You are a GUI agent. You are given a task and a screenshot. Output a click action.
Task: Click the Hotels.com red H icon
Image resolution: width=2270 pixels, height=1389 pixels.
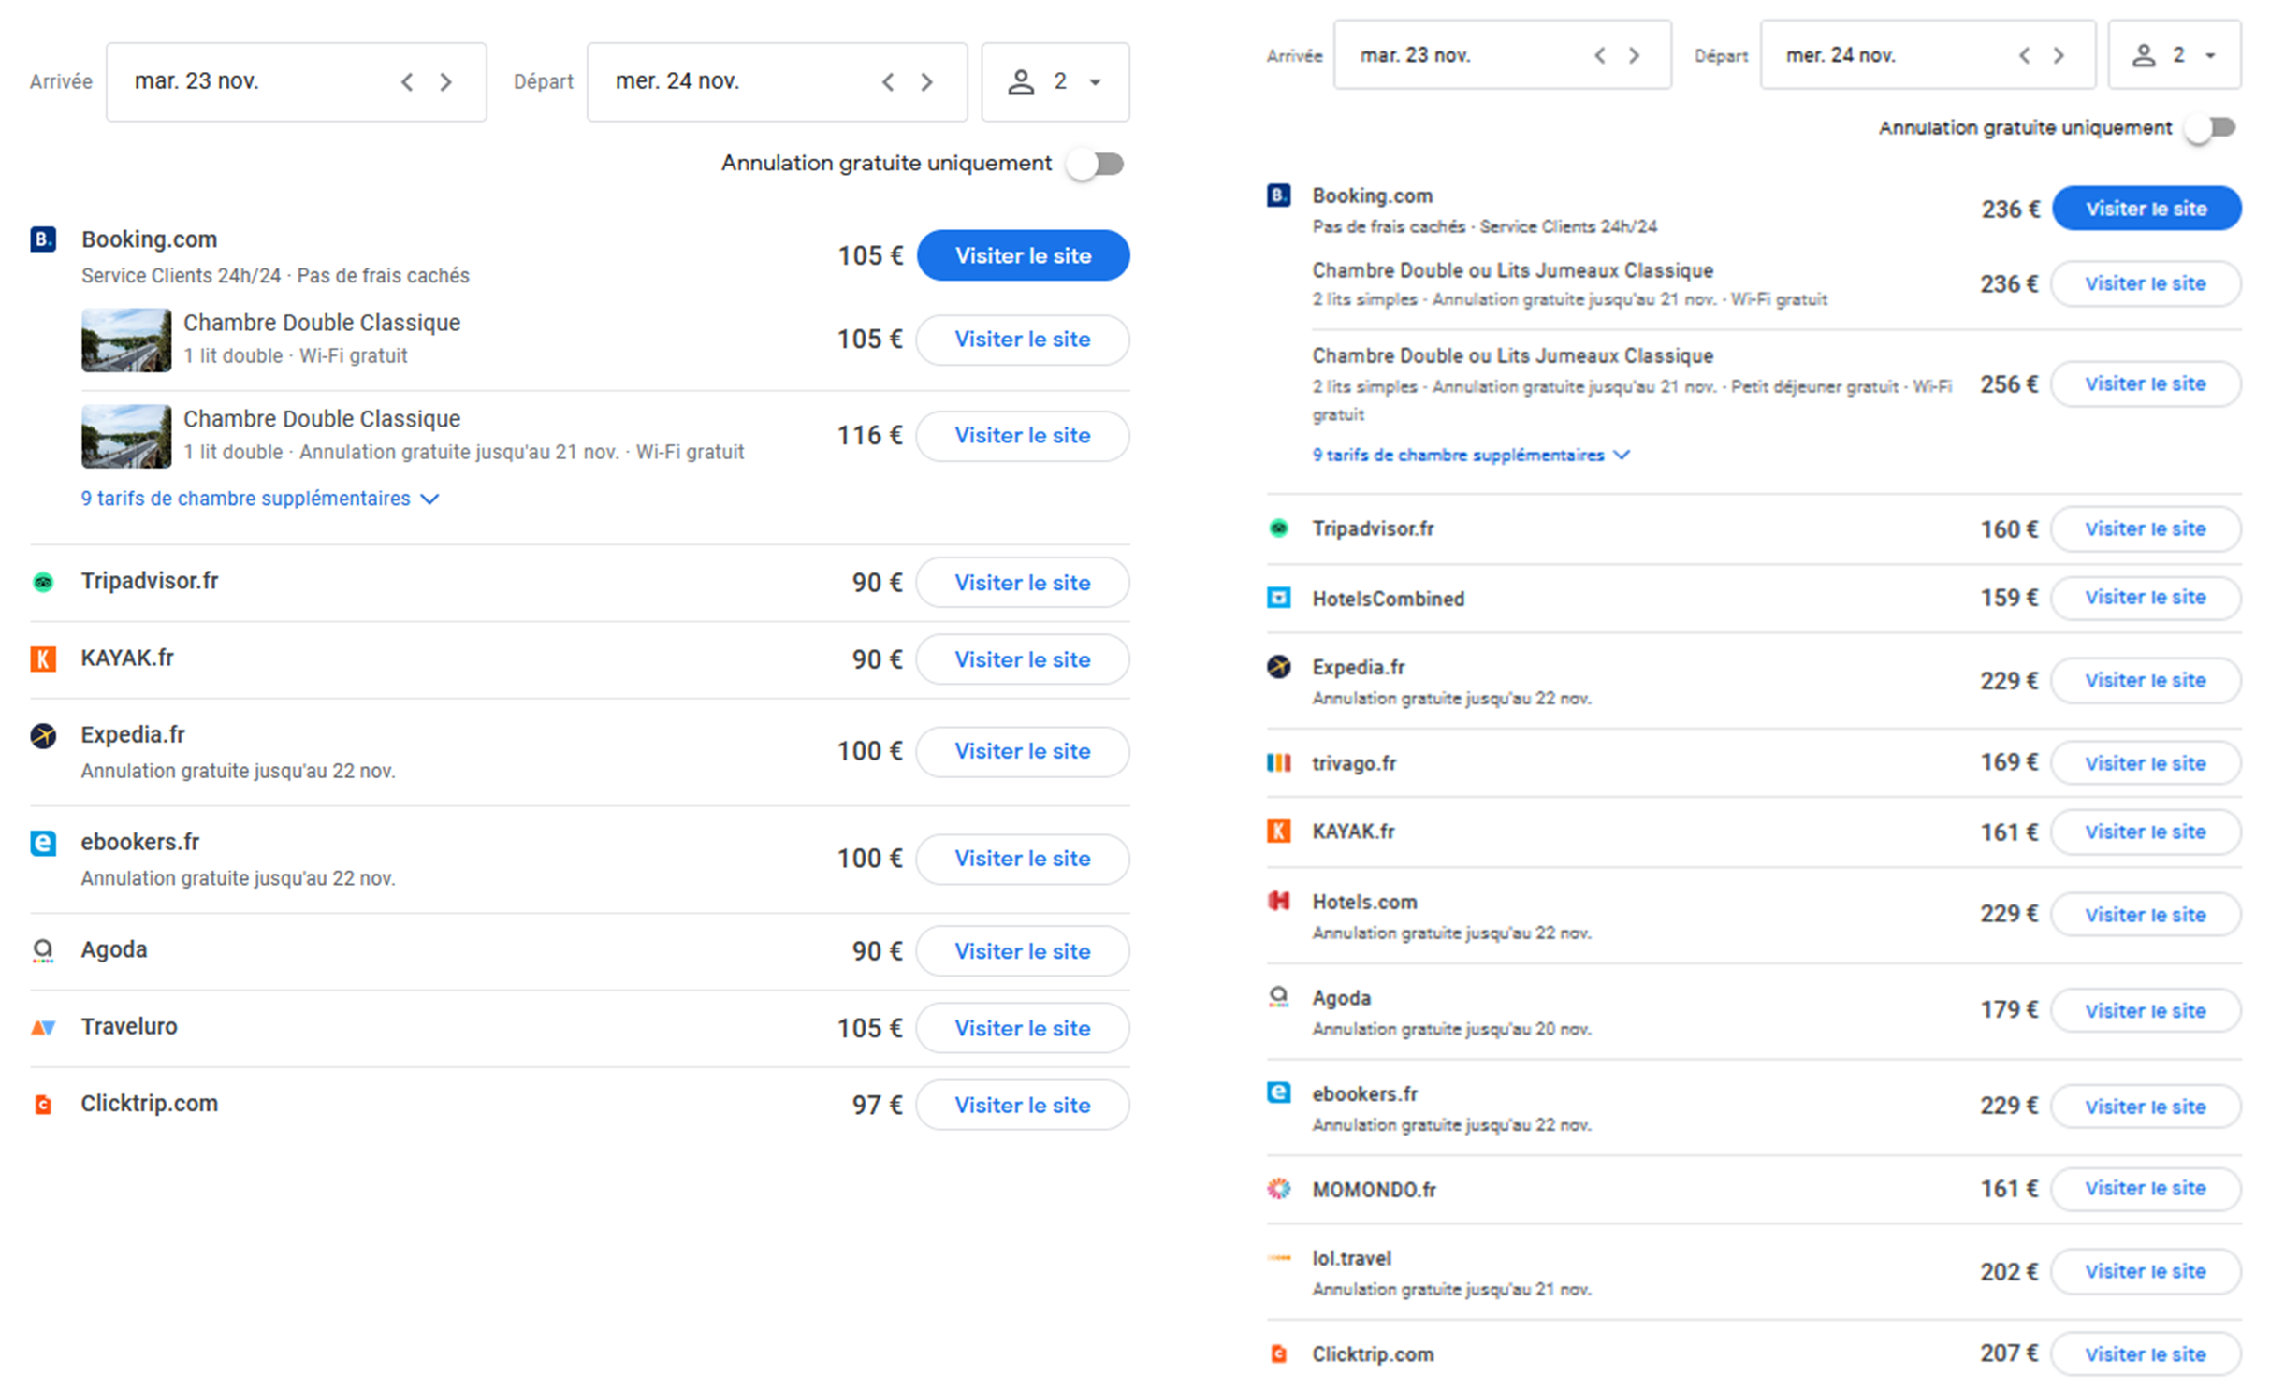[1279, 902]
